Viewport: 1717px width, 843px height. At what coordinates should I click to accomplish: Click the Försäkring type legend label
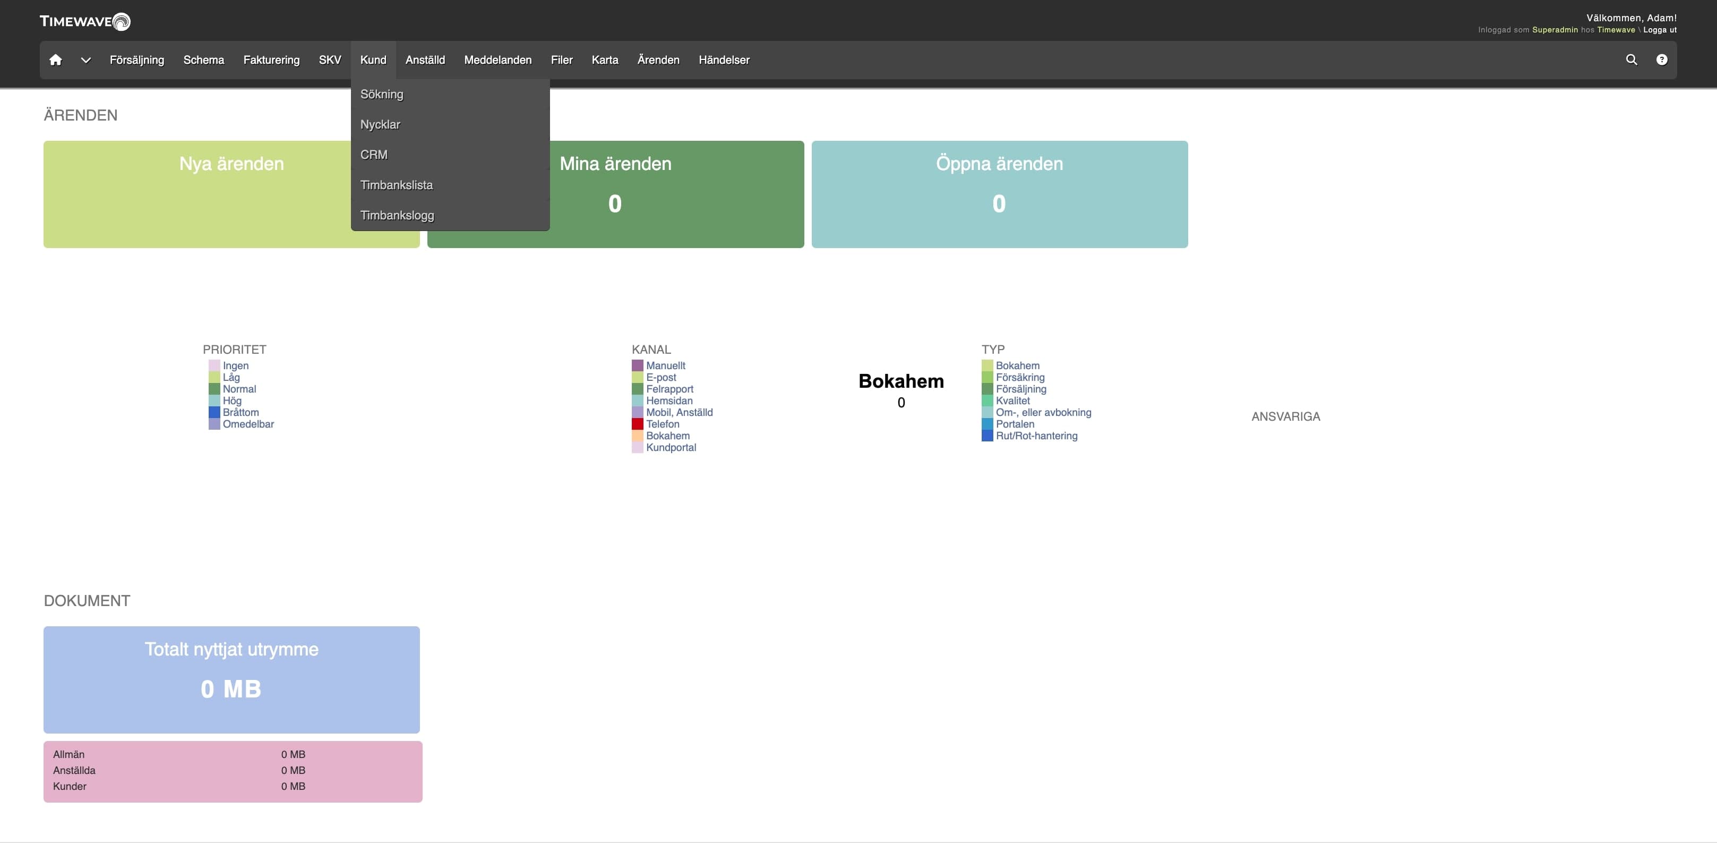(1020, 378)
